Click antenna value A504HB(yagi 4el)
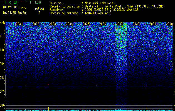Image resolution: width=175 pixels, height=111 pixels. (x=98, y=13)
